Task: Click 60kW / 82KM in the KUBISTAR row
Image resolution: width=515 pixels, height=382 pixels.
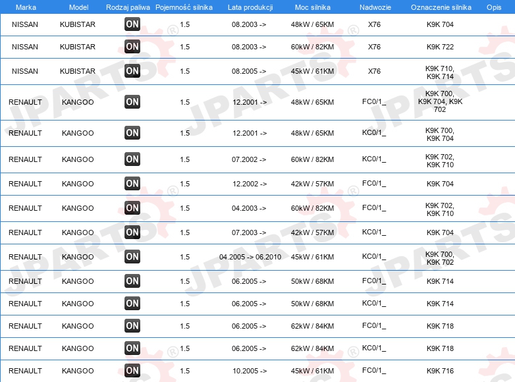Action: tap(312, 47)
